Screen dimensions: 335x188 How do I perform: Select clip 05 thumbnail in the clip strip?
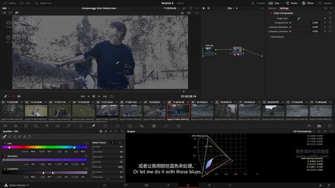107,111
